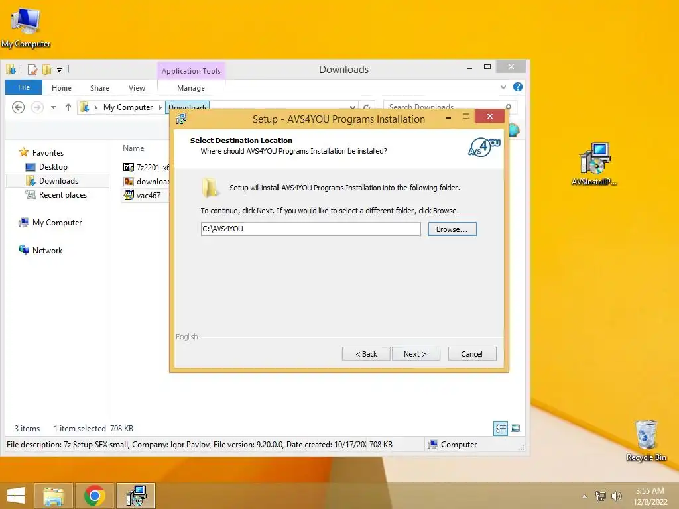Switch to the Home ribbon tab
679x509 pixels.
click(x=62, y=88)
